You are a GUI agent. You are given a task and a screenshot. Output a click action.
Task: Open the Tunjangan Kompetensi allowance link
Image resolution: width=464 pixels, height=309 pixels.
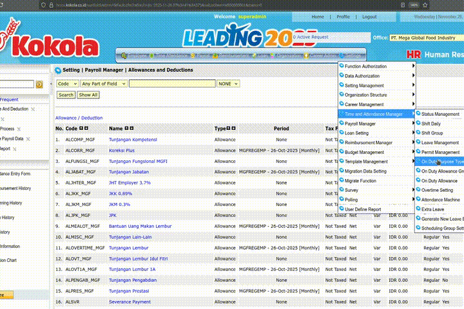(133, 139)
